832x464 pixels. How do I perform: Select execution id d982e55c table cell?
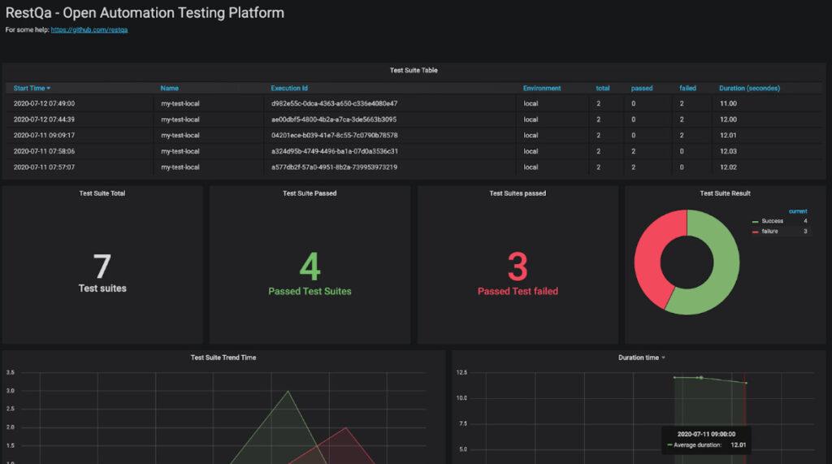(334, 104)
